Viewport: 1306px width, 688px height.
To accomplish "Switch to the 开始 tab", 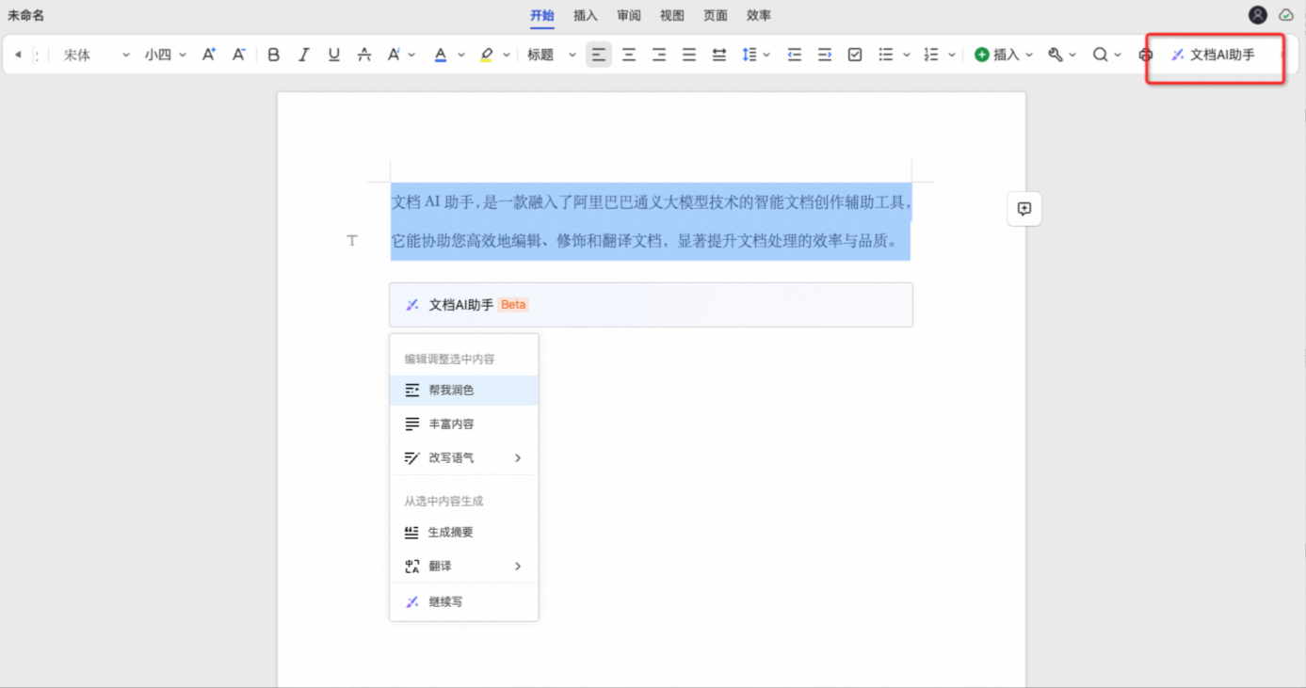I will [541, 15].
